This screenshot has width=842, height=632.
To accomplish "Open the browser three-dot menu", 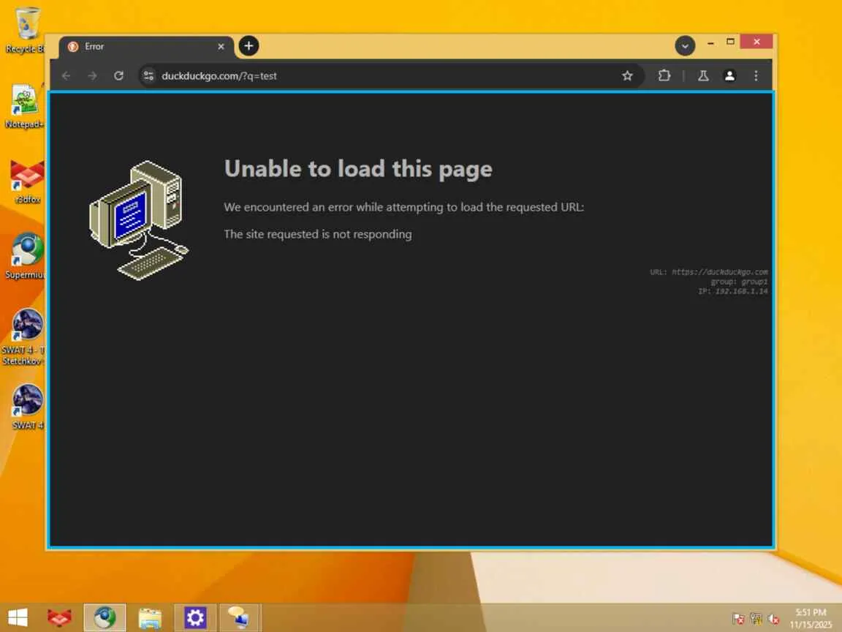I will click(x=756, y=76).
